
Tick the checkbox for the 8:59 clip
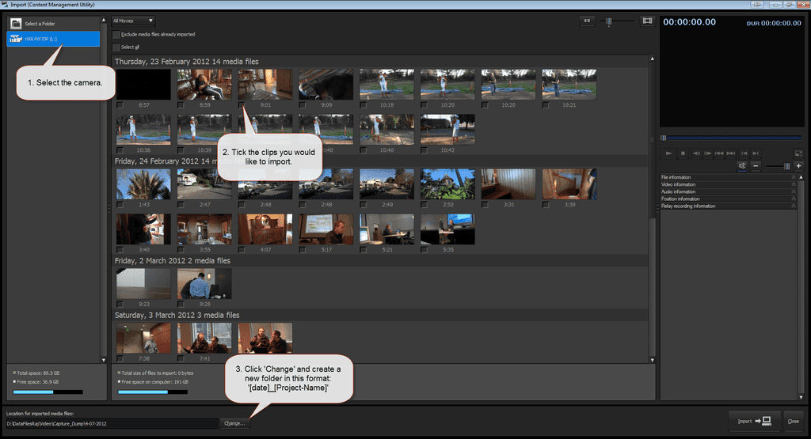pyautogui.click(x=181, y=104)
